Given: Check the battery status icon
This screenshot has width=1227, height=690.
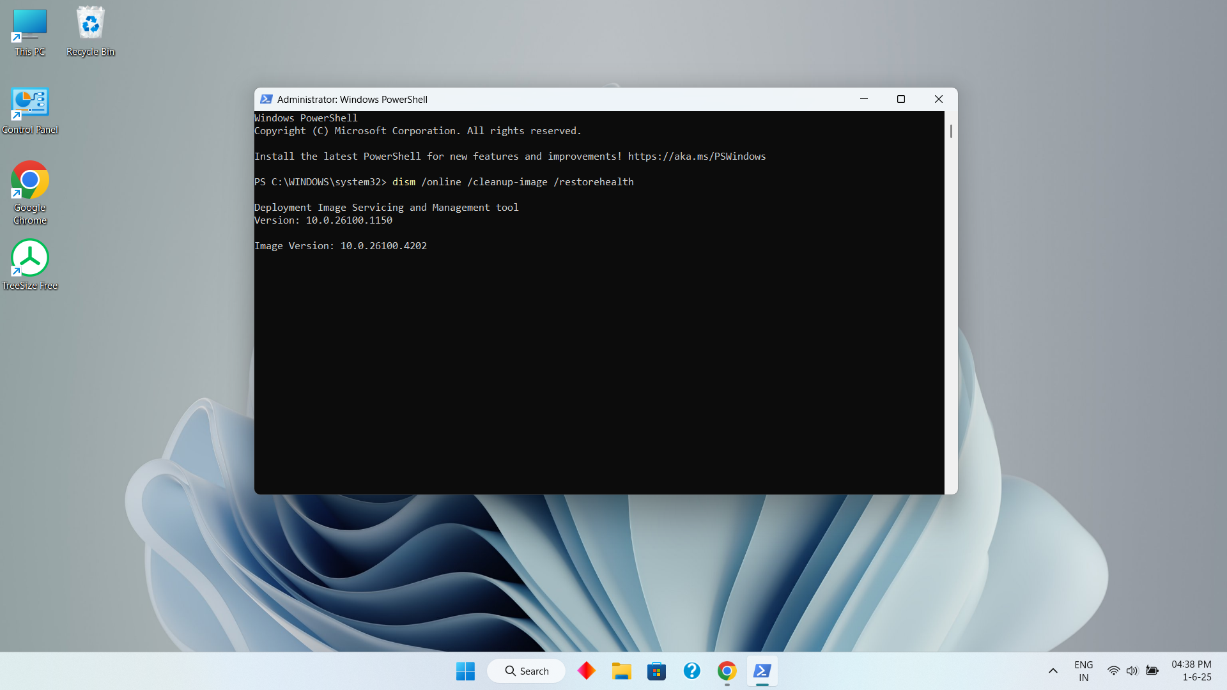Looking at the screenshot, I should (x=1153, y=671).
